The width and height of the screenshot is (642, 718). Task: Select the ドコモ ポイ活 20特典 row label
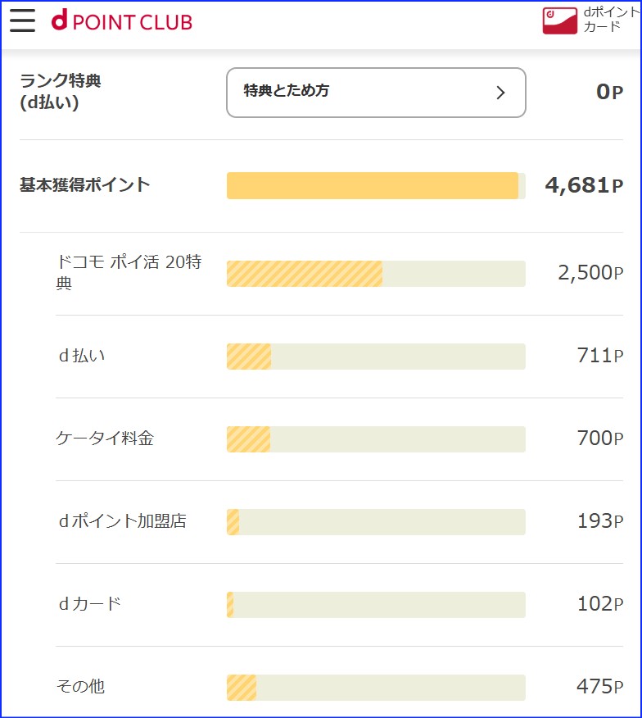click(128, 273)
